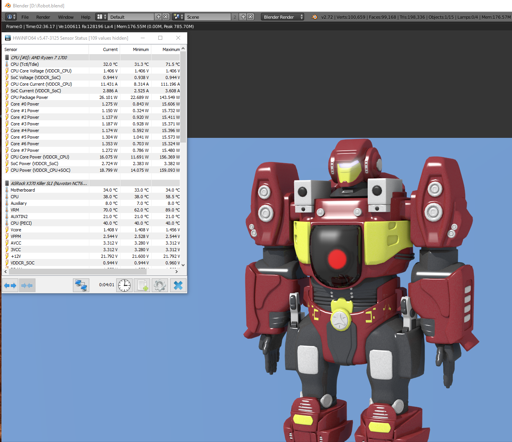Click the Blender logo in info header
512x442 pixels.
point(314,17)
